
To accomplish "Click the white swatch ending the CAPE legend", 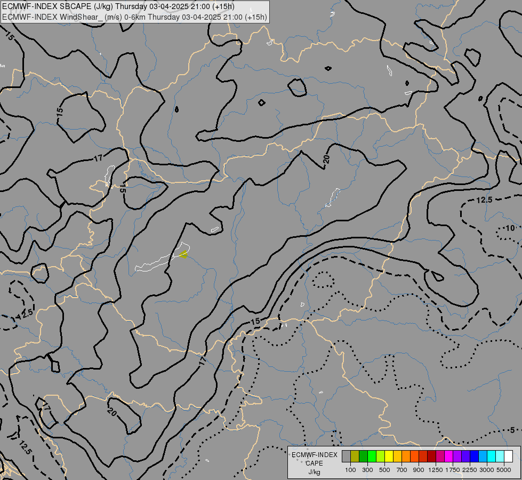I will tap(508, 456).
